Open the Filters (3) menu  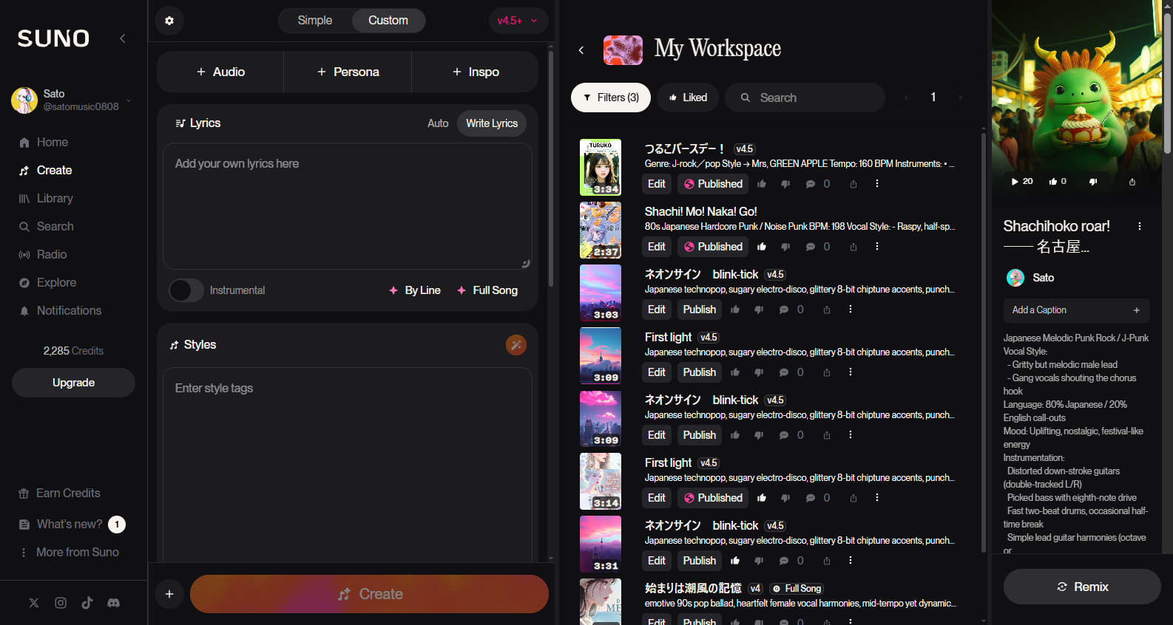[x=611, y=98]
